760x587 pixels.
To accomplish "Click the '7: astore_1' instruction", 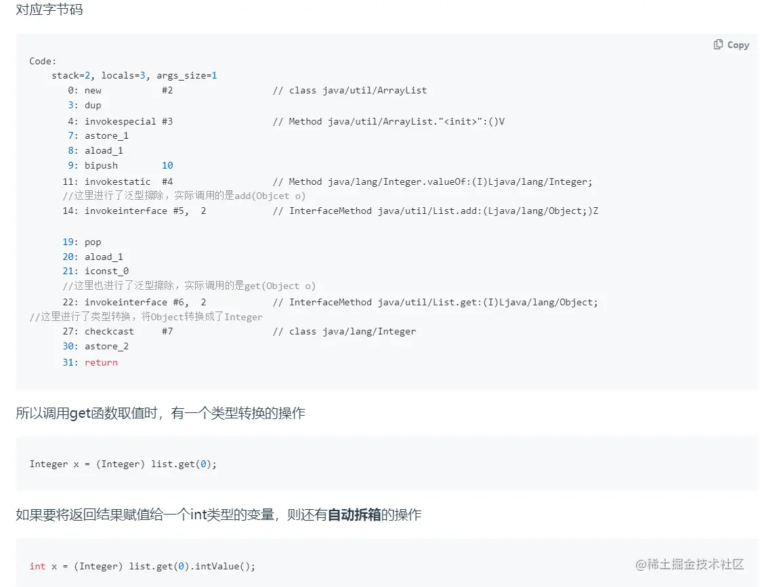I will coord(98,136).
